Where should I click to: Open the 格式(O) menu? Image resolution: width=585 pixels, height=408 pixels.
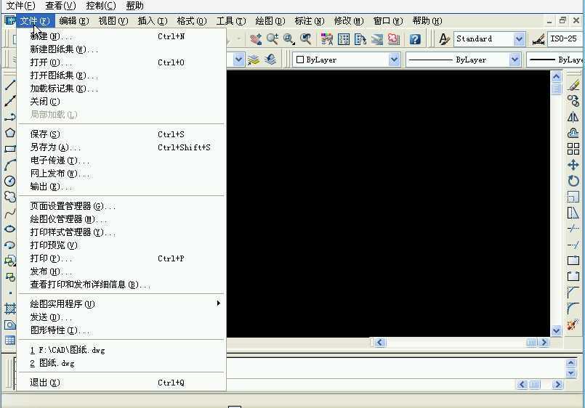(192, 21)
